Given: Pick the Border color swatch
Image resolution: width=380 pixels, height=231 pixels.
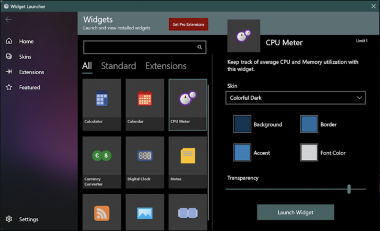Looking at the screenshot, I should click(x=309, y=124).
